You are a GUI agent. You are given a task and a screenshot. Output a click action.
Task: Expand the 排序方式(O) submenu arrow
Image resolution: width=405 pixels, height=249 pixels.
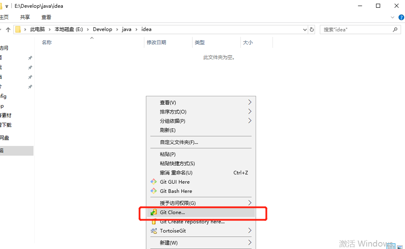point(250,112)
